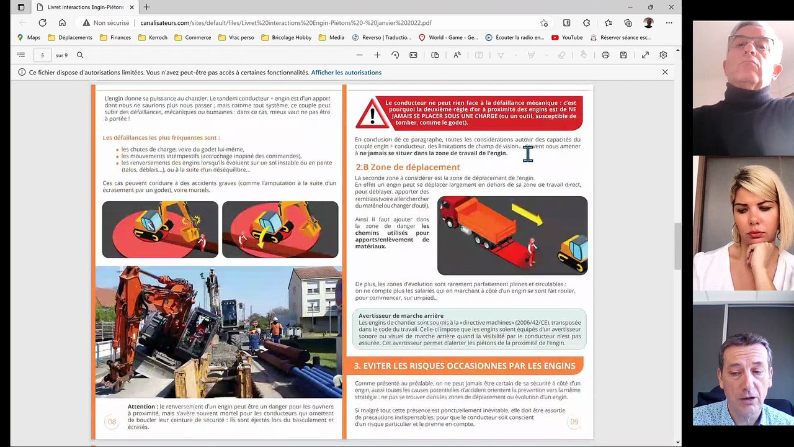This screenshot has width=794, height=447.
Task: Switch the page view layout
Action: (x=435, y=55)
